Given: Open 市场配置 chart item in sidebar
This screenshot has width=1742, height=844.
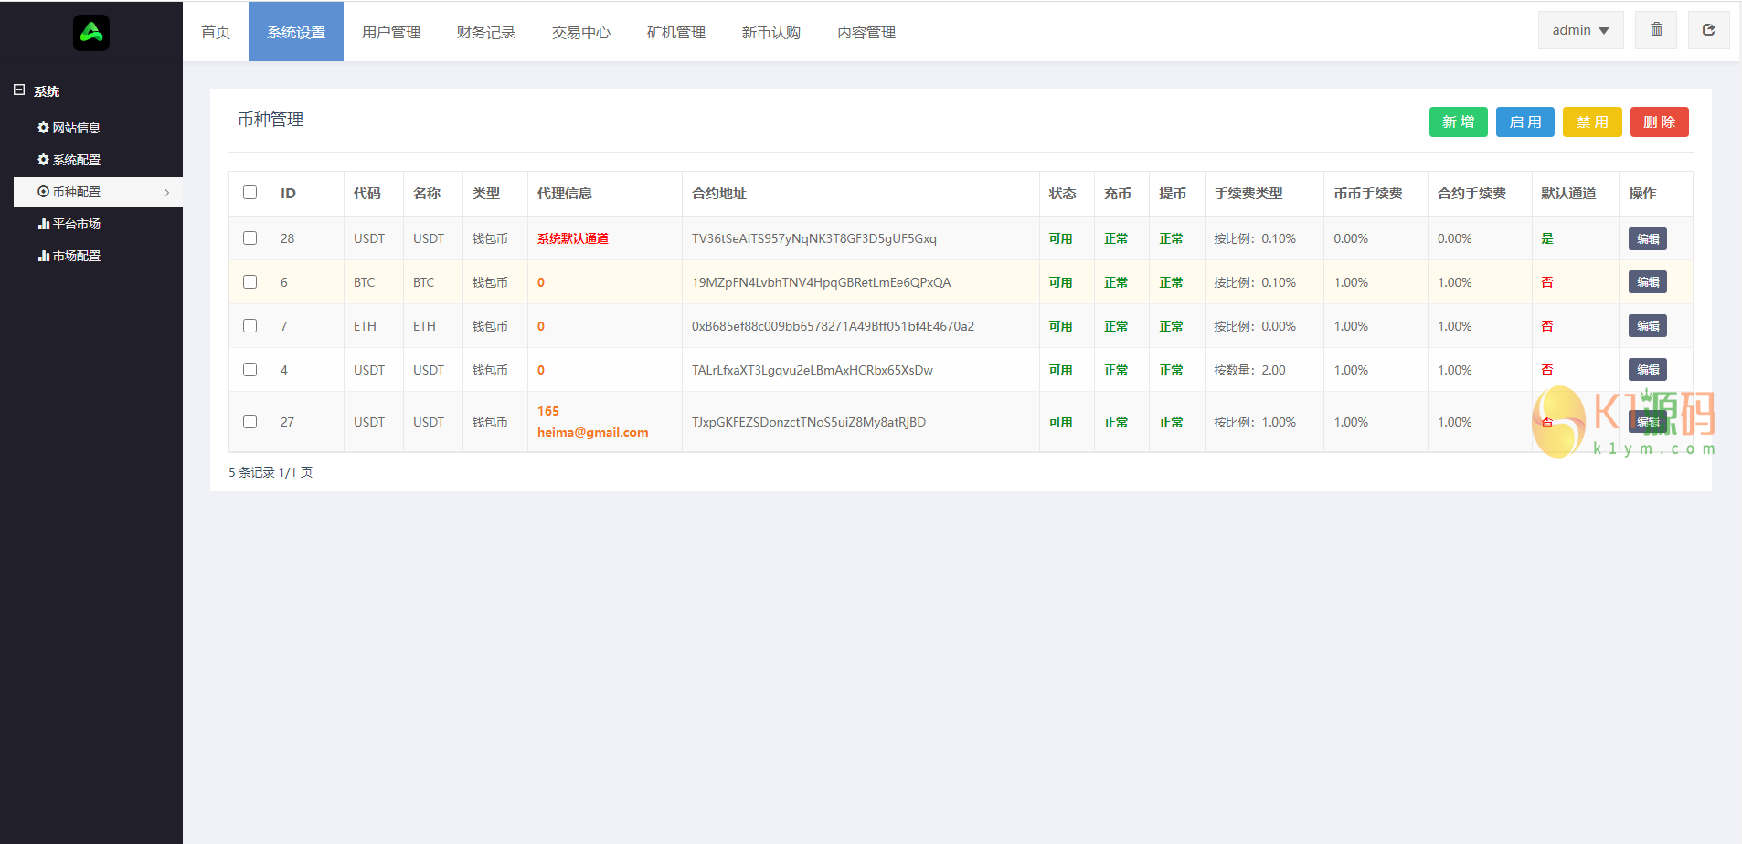Looking at the screenshot, I should [69, 256].
